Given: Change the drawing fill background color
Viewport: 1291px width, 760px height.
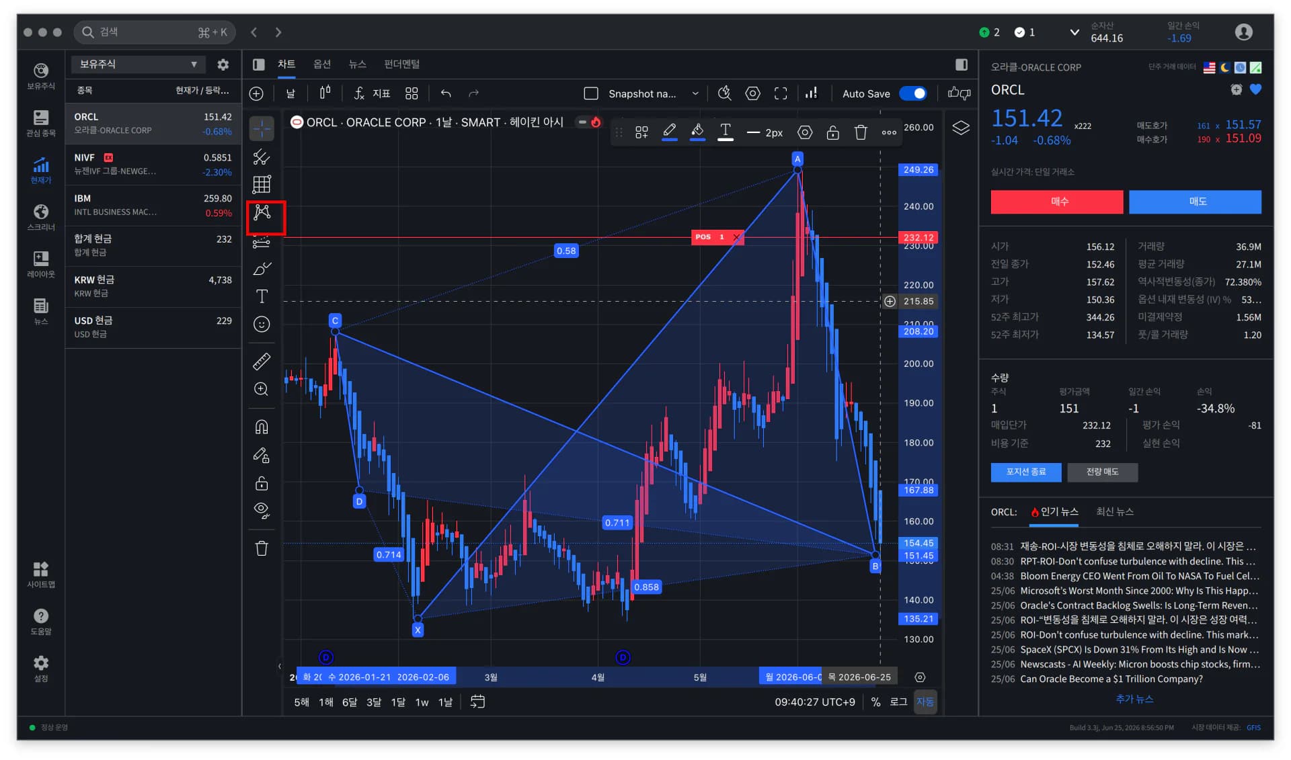Looking at the screenshot, I should pyautogui.click(x=697, y=132).
